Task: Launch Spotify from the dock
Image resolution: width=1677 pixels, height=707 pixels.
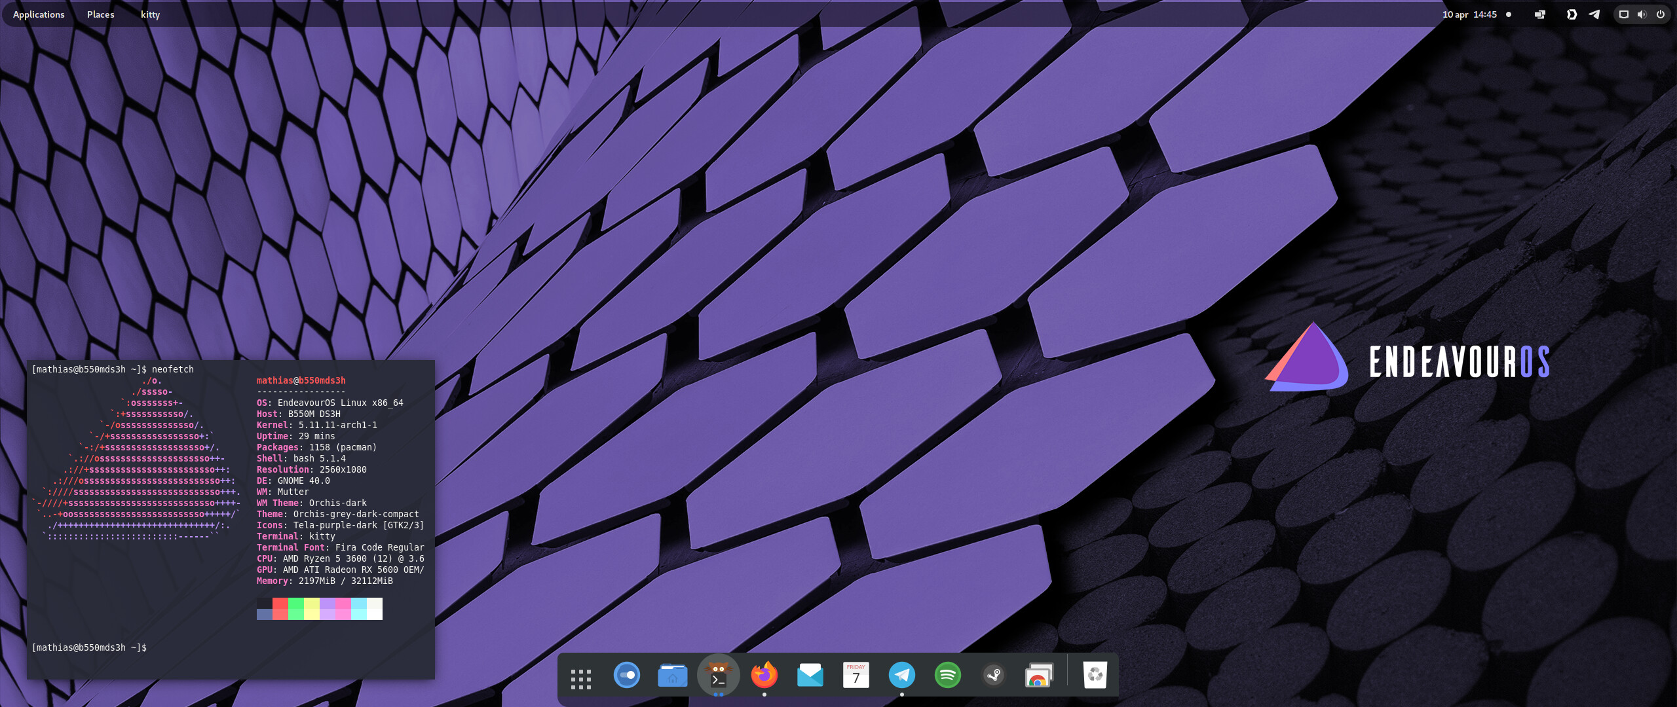Action: pos(948,675)
